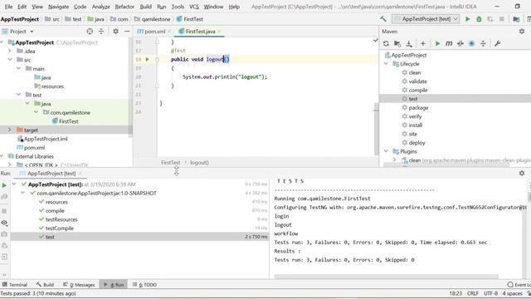Image resolution: width=531 pixels, height=299 pixels.
Task: Select the testCompile step in Run tree
Action: [59, 228]
